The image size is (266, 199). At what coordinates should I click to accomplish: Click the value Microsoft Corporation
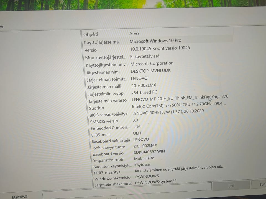coord(152,64)
